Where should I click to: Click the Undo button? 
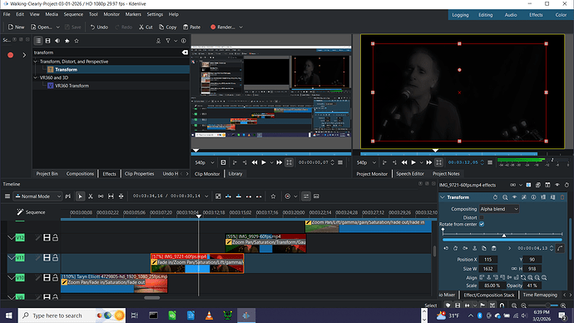pos(99,27)
